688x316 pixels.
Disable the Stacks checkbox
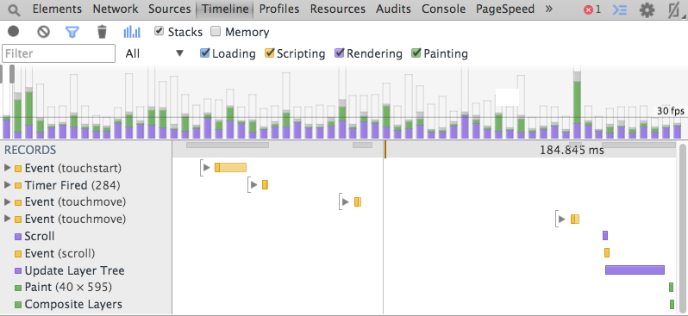pos(159,31)
